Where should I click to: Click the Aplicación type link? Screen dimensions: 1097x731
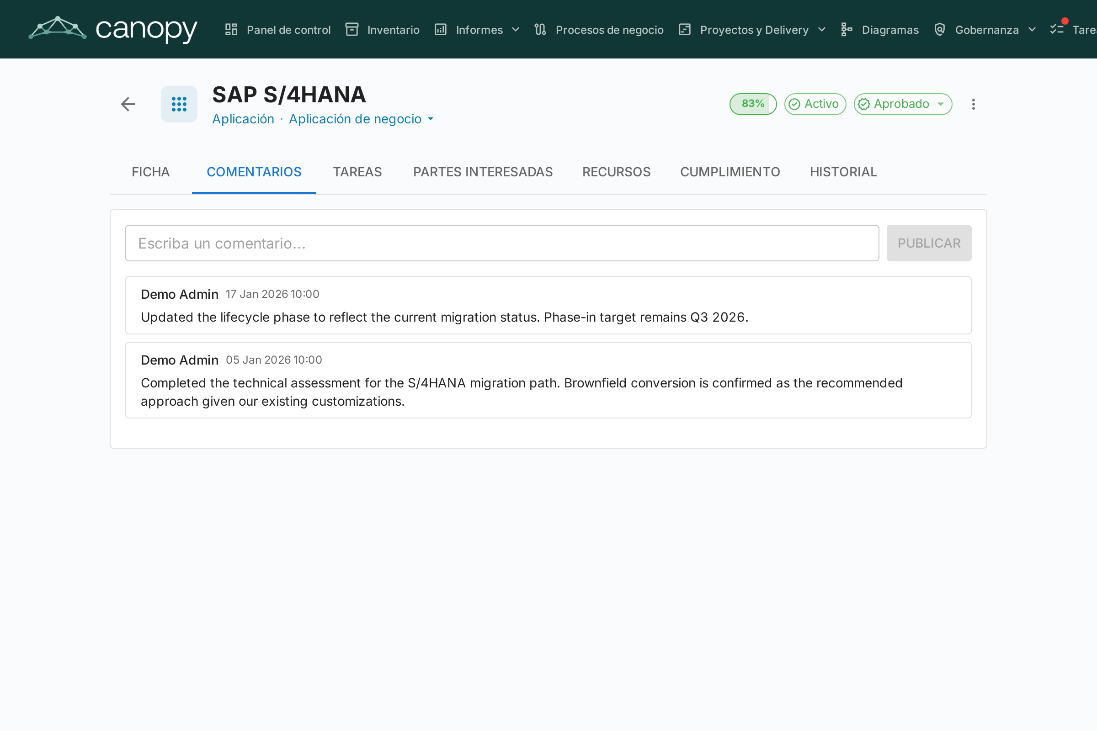click(x=243, y=119)
